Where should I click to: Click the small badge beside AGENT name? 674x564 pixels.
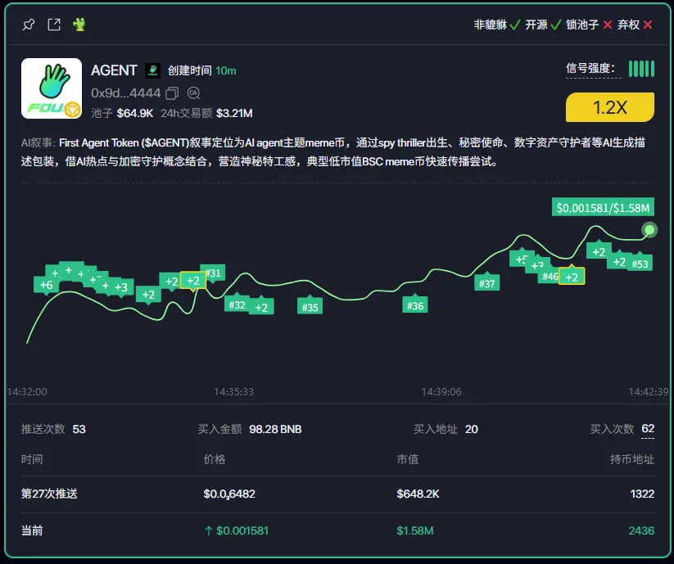[152, 70]
